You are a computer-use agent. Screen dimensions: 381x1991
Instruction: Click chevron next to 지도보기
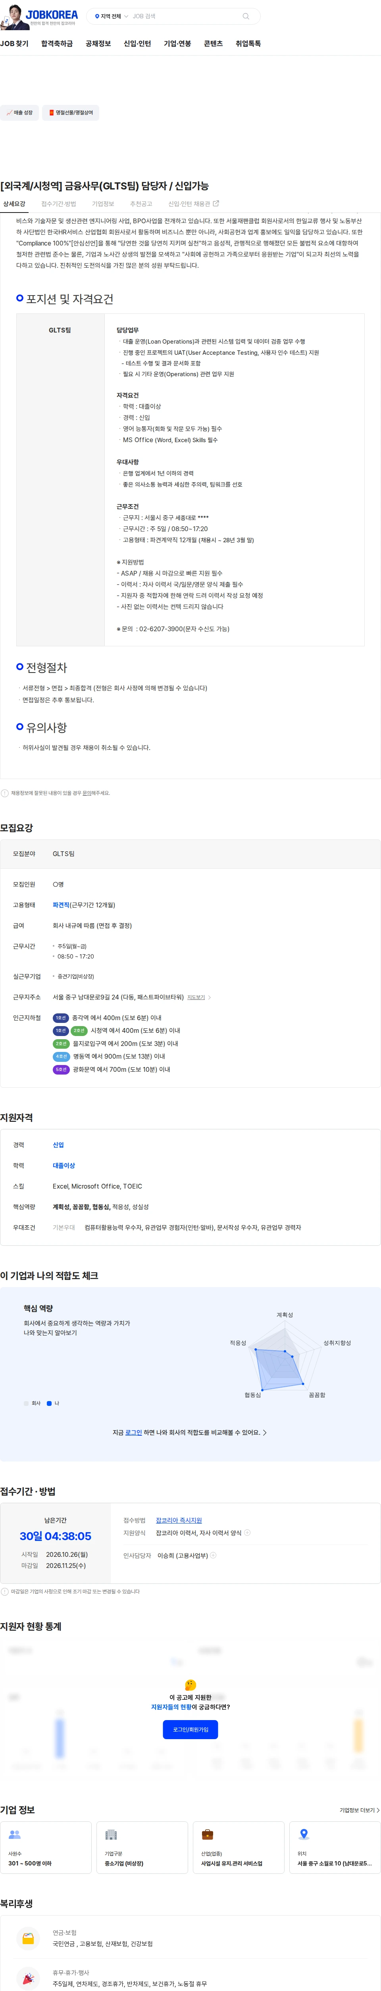pos(210,998)
